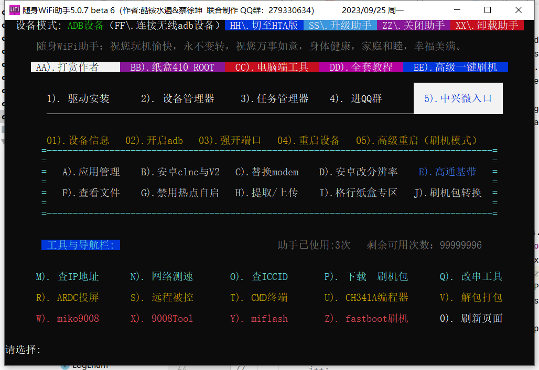Open the 5). 中兴微入口 tab
The width and height of the screenshot is (539, 370).
pos(458,98)
